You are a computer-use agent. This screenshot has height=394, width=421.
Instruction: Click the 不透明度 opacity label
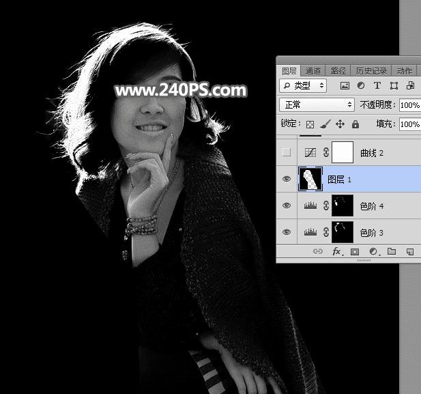tap(377, 104)
